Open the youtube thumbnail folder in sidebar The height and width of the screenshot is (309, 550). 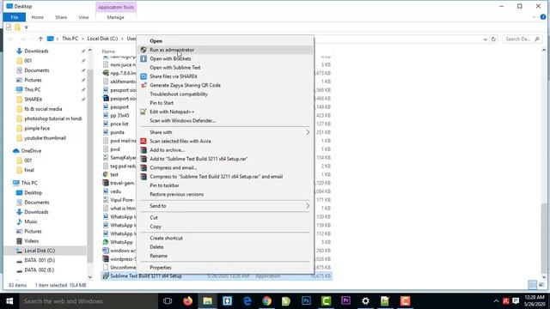point(45,138)
